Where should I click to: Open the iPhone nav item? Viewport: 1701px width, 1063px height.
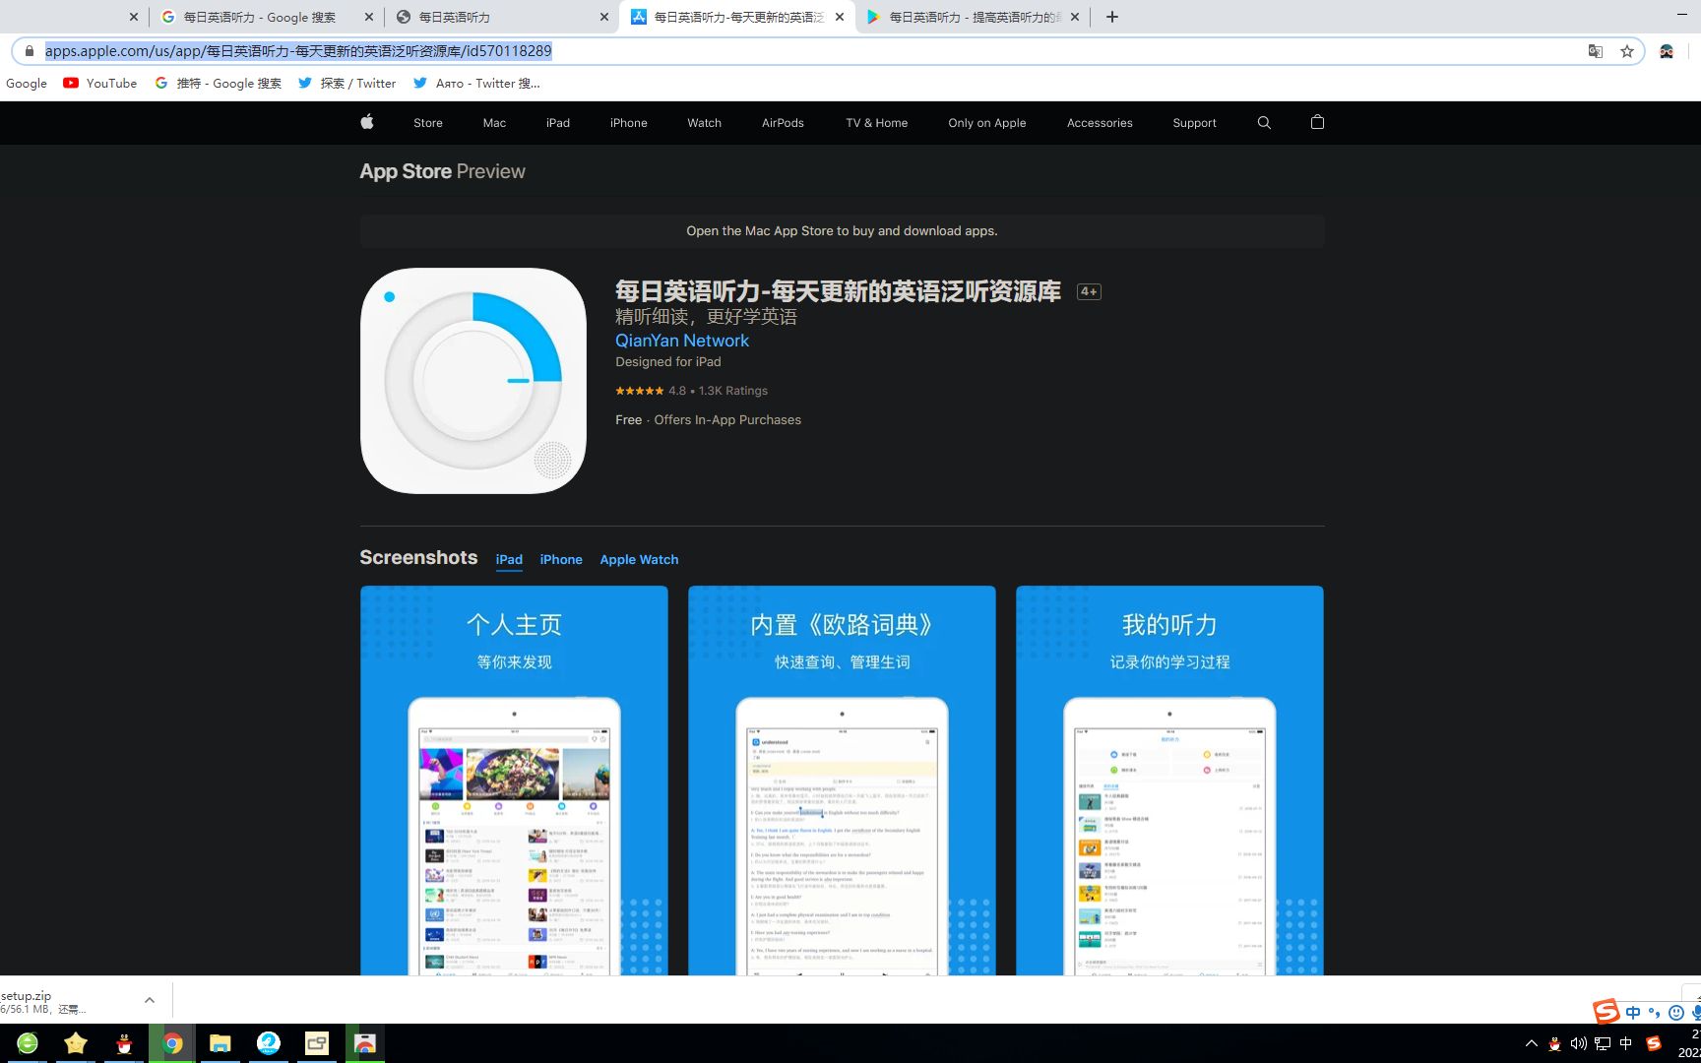(629, 123)
